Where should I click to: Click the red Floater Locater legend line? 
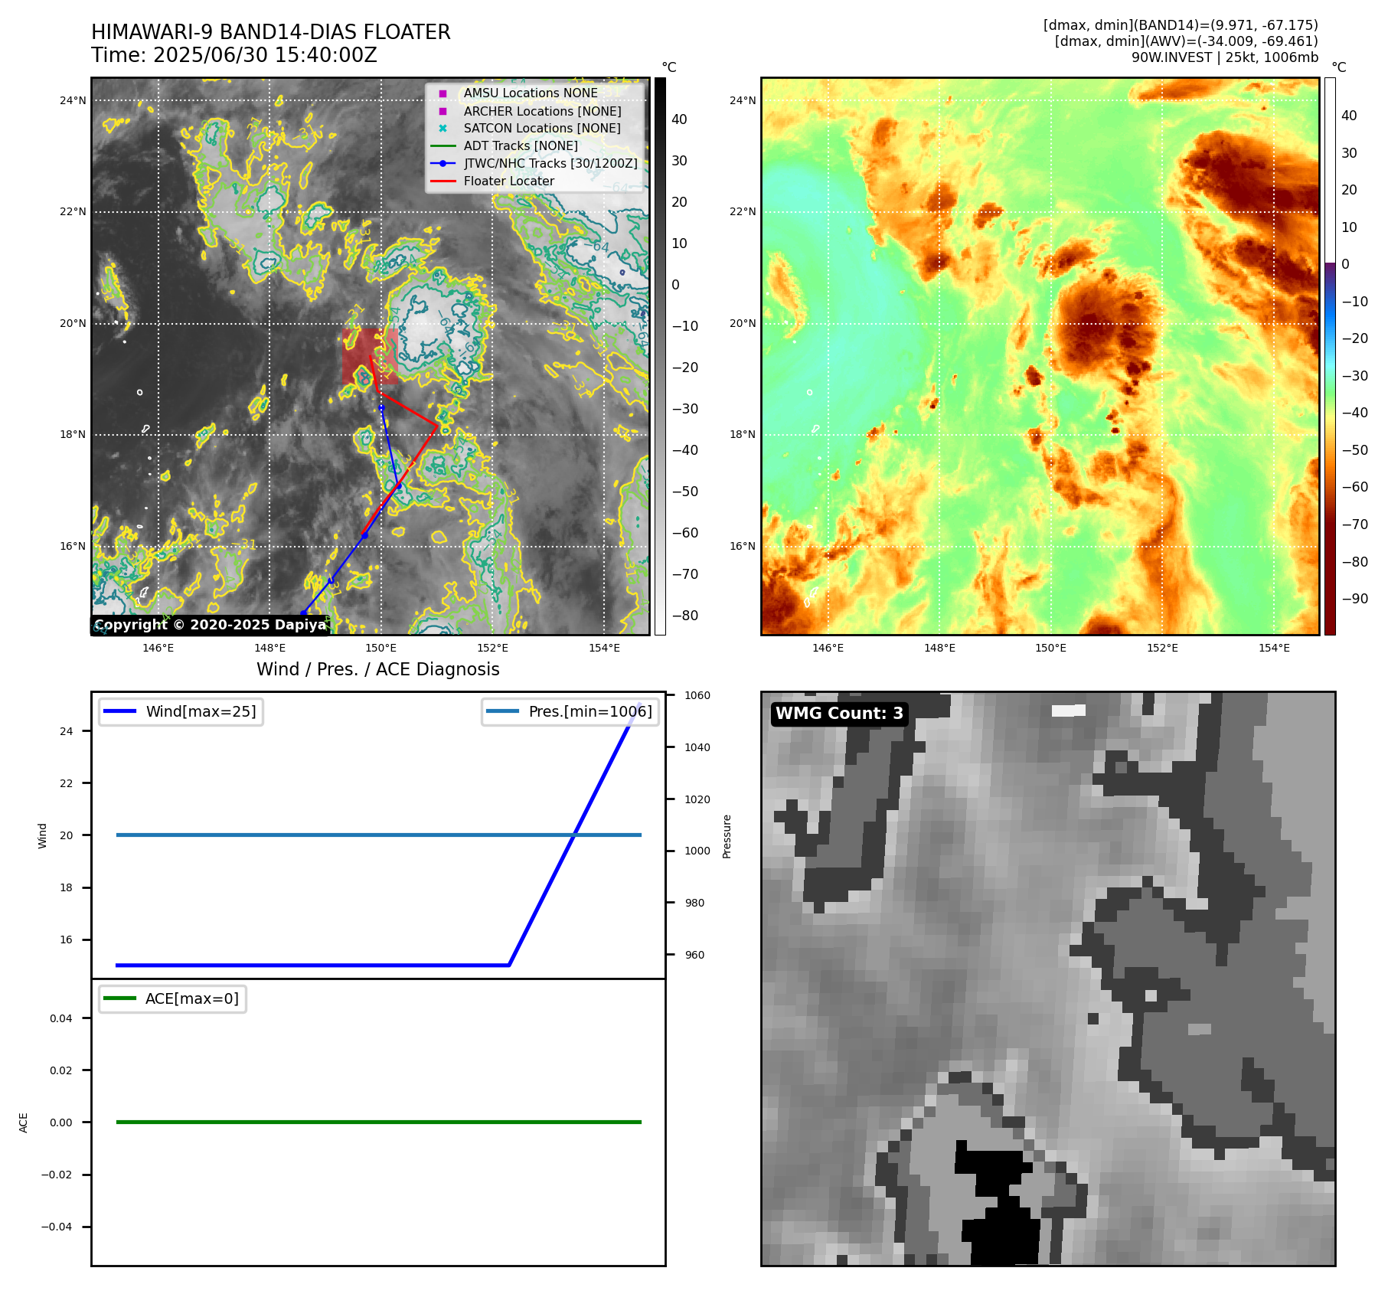pyautogui.click(x=443, y=181)
